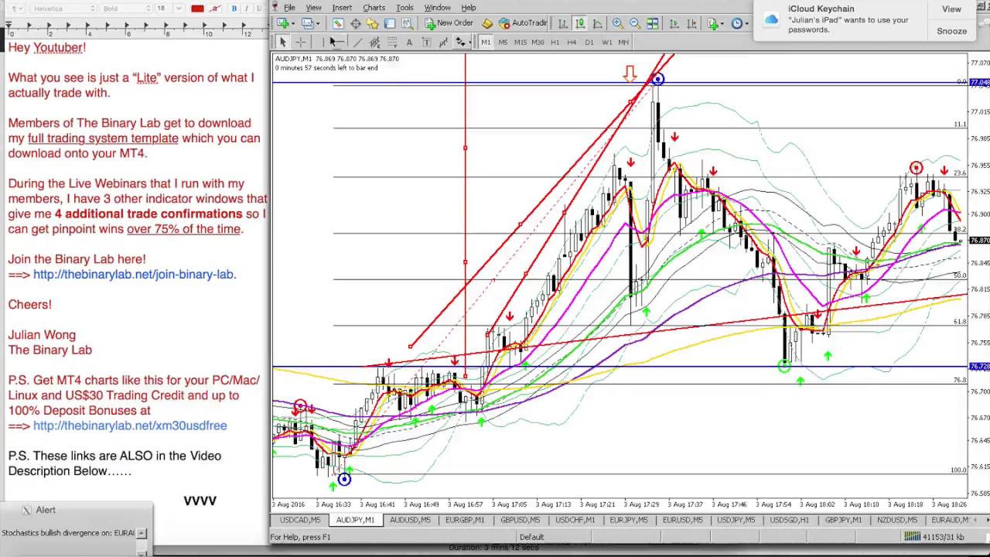Open the Strategy Tester icon
Image resolution: width=990 pixels, height=557 pixels.
pos(407,23)
